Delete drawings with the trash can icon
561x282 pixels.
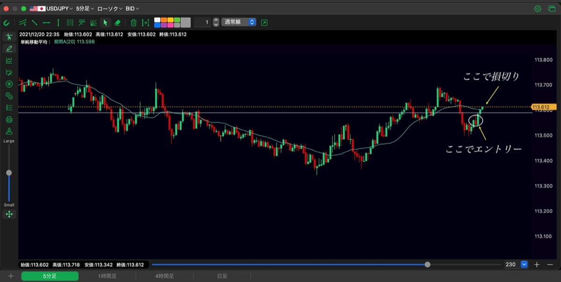click(x=134, y=22)
